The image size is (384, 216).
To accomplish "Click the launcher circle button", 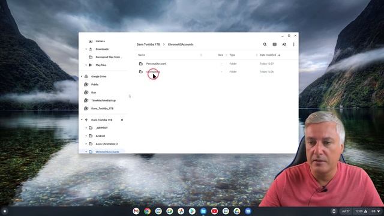I will pos(5,211).
